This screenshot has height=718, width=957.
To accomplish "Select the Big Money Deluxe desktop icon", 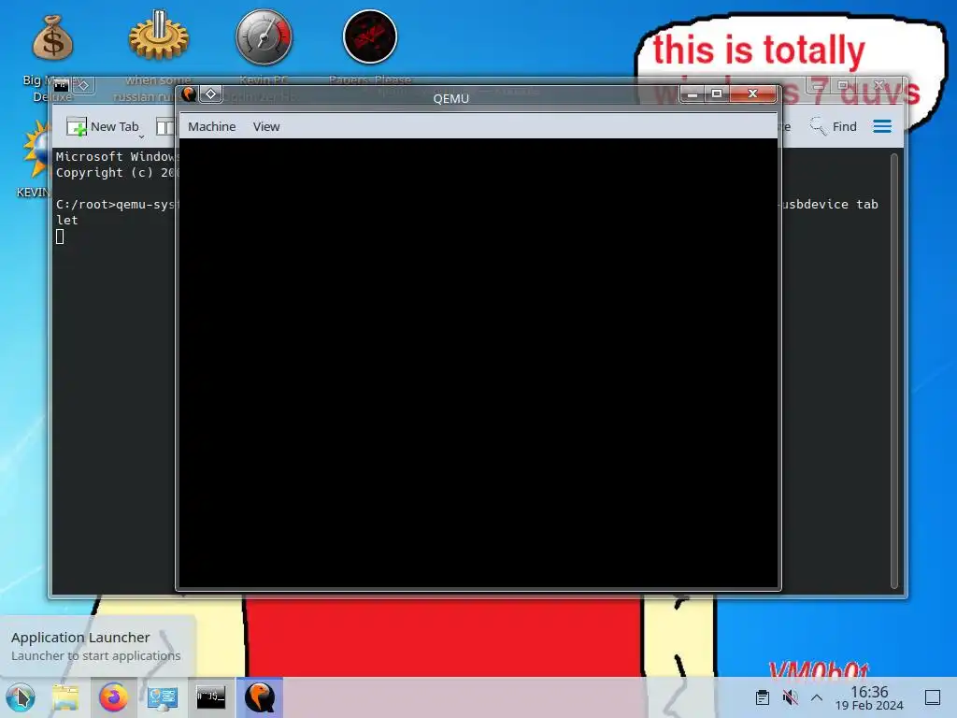I will tap(52, 58).
